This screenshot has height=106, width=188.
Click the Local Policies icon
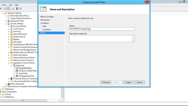coord(11,29)
